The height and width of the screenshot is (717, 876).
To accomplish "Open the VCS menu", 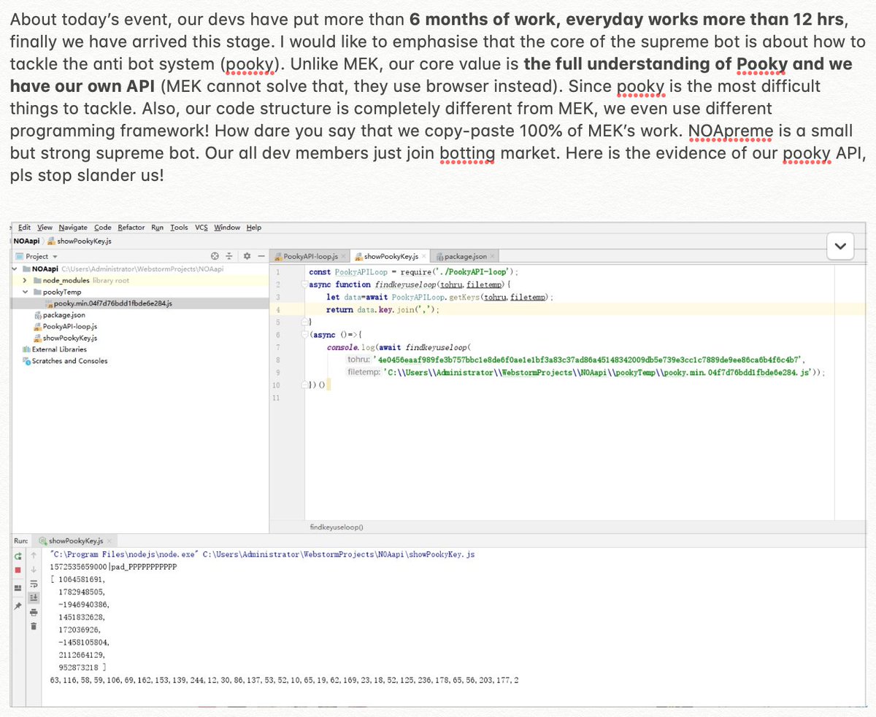I will [x=201, y=228].
